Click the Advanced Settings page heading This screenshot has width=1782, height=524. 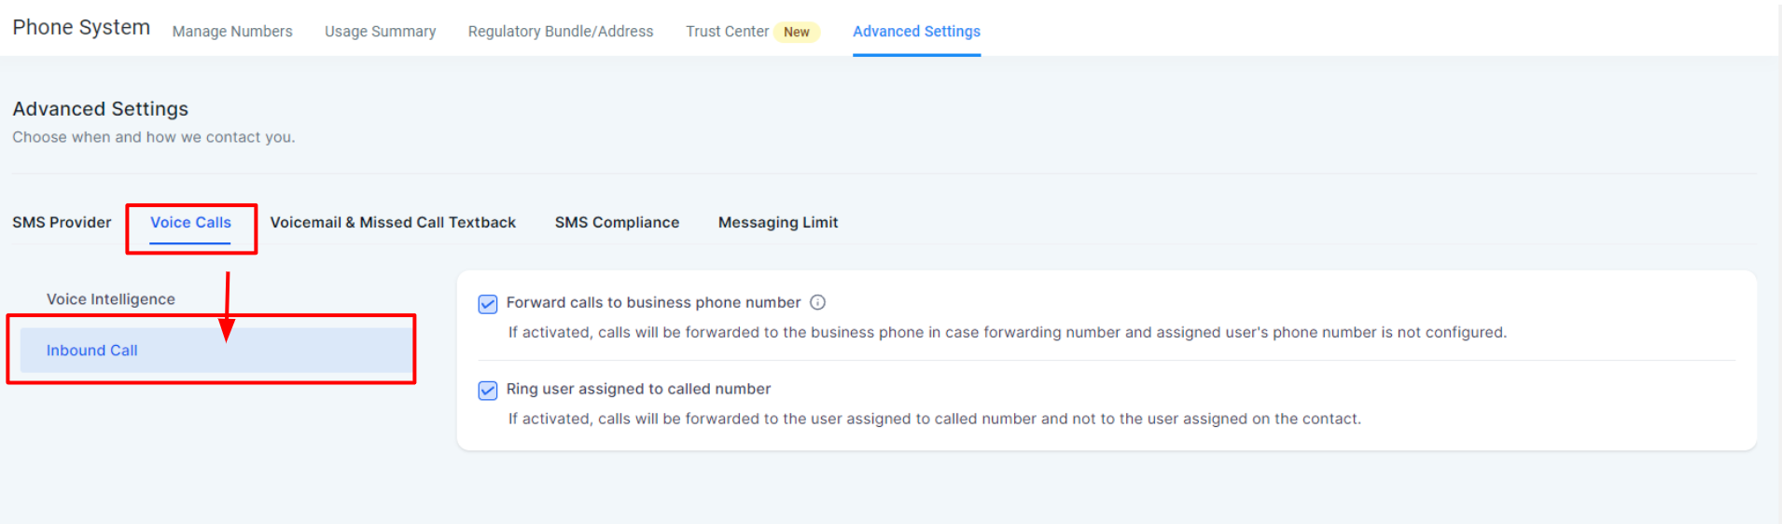click(x=101, y=109)
